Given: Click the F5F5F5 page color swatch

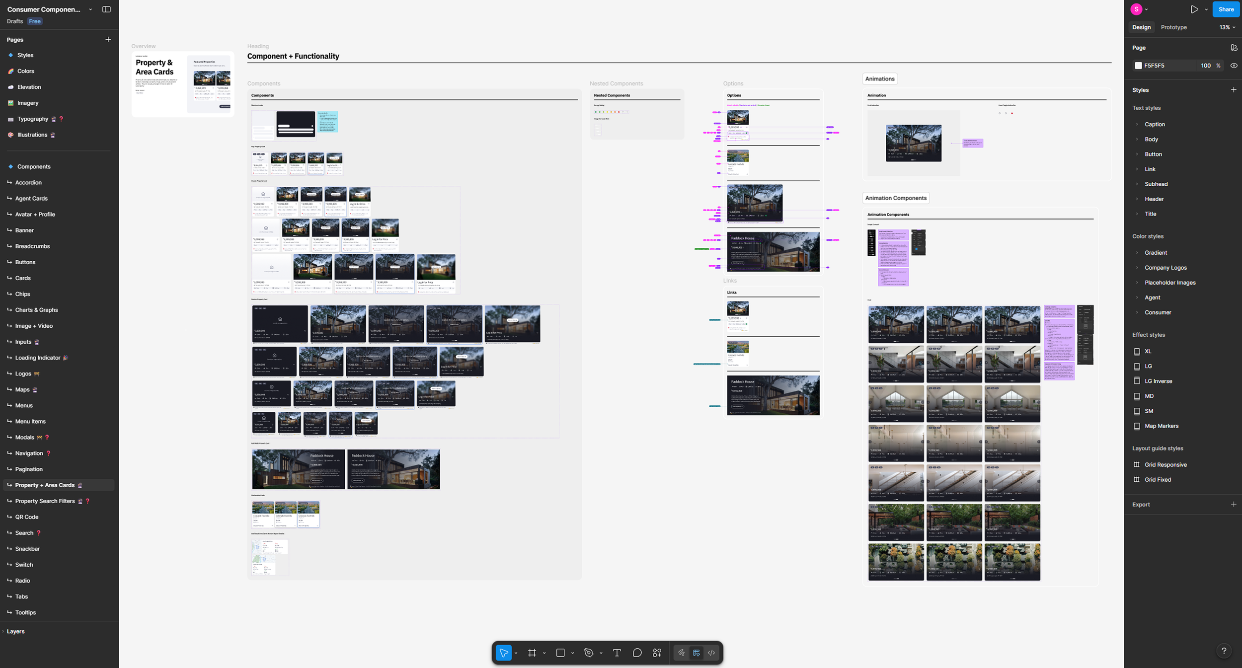Looking at the screenshot, I should pyautogui.click(x=1138, y=66).
